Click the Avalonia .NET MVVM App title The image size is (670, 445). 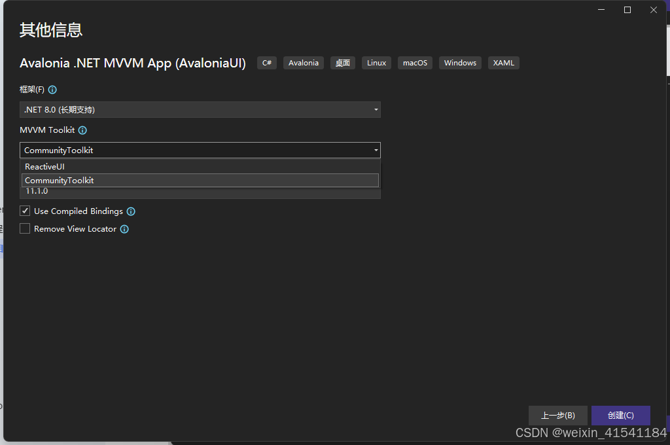coord(133,63)
